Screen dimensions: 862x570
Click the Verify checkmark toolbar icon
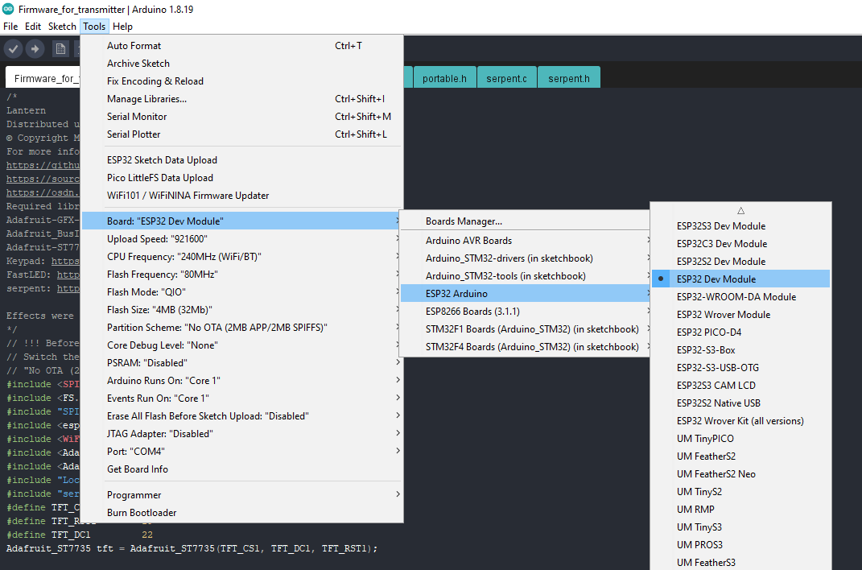pyautogui.click(x=13, y=49)
